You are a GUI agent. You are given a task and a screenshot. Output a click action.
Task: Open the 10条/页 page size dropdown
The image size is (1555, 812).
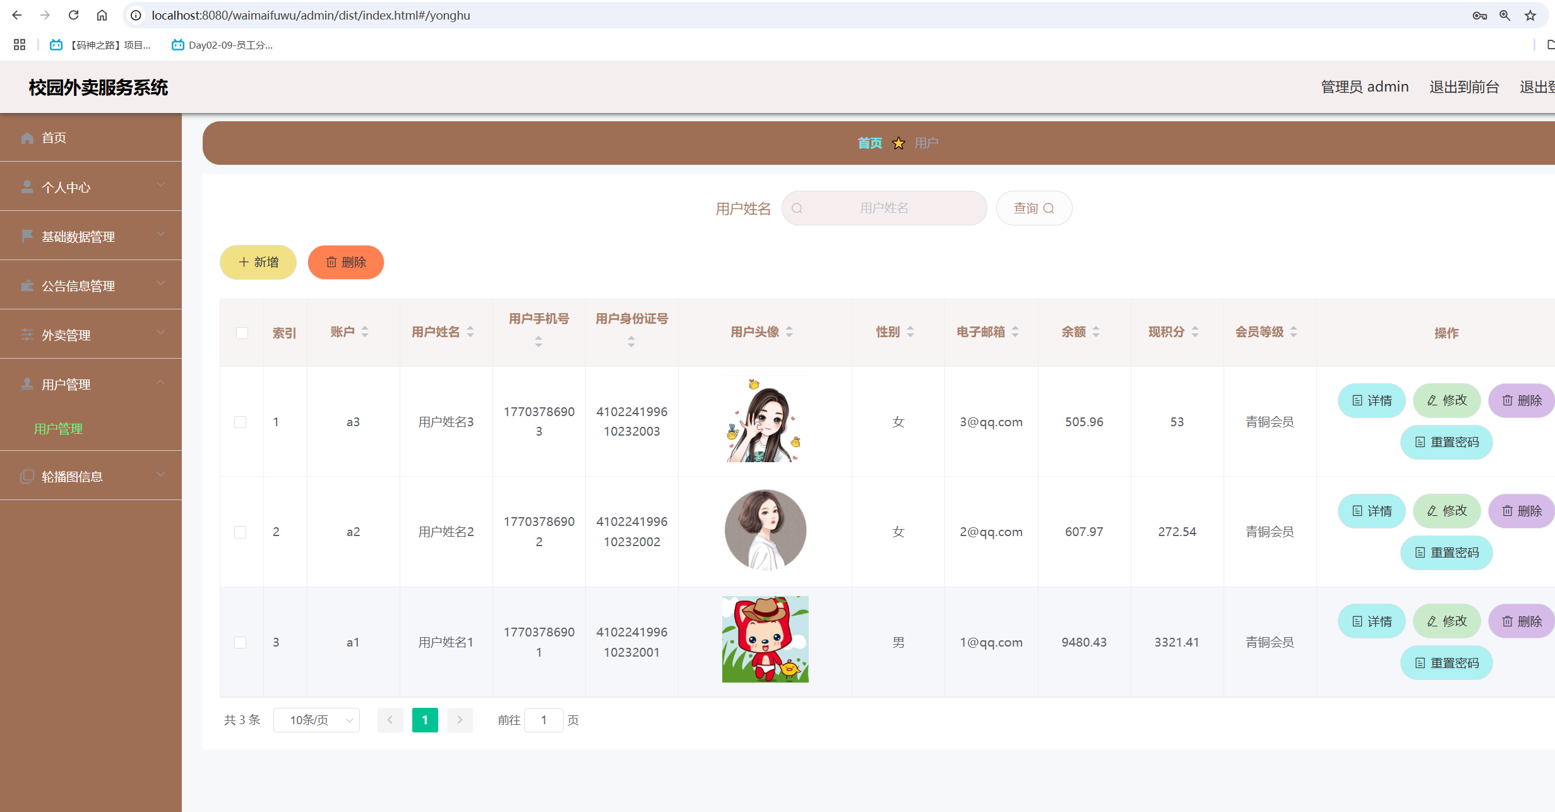(x=316, y=720)
